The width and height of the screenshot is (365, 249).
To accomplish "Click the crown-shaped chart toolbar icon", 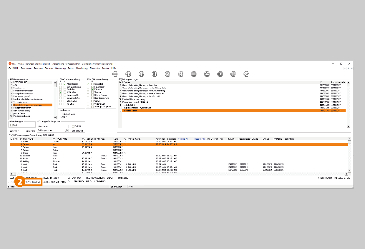I will point(207,74).
